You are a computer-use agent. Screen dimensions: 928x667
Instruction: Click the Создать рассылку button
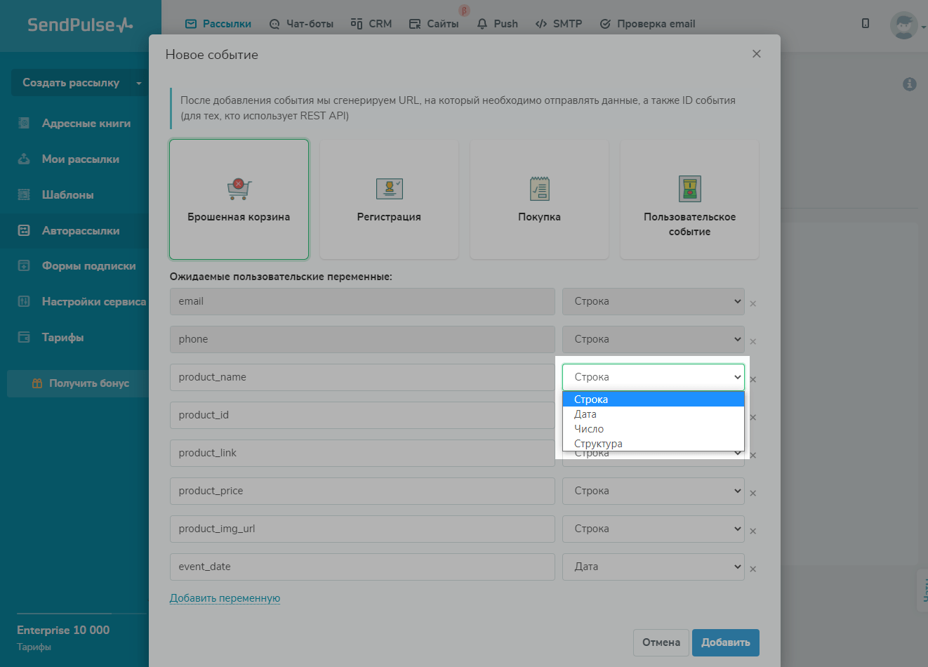[x=71, y=83]
